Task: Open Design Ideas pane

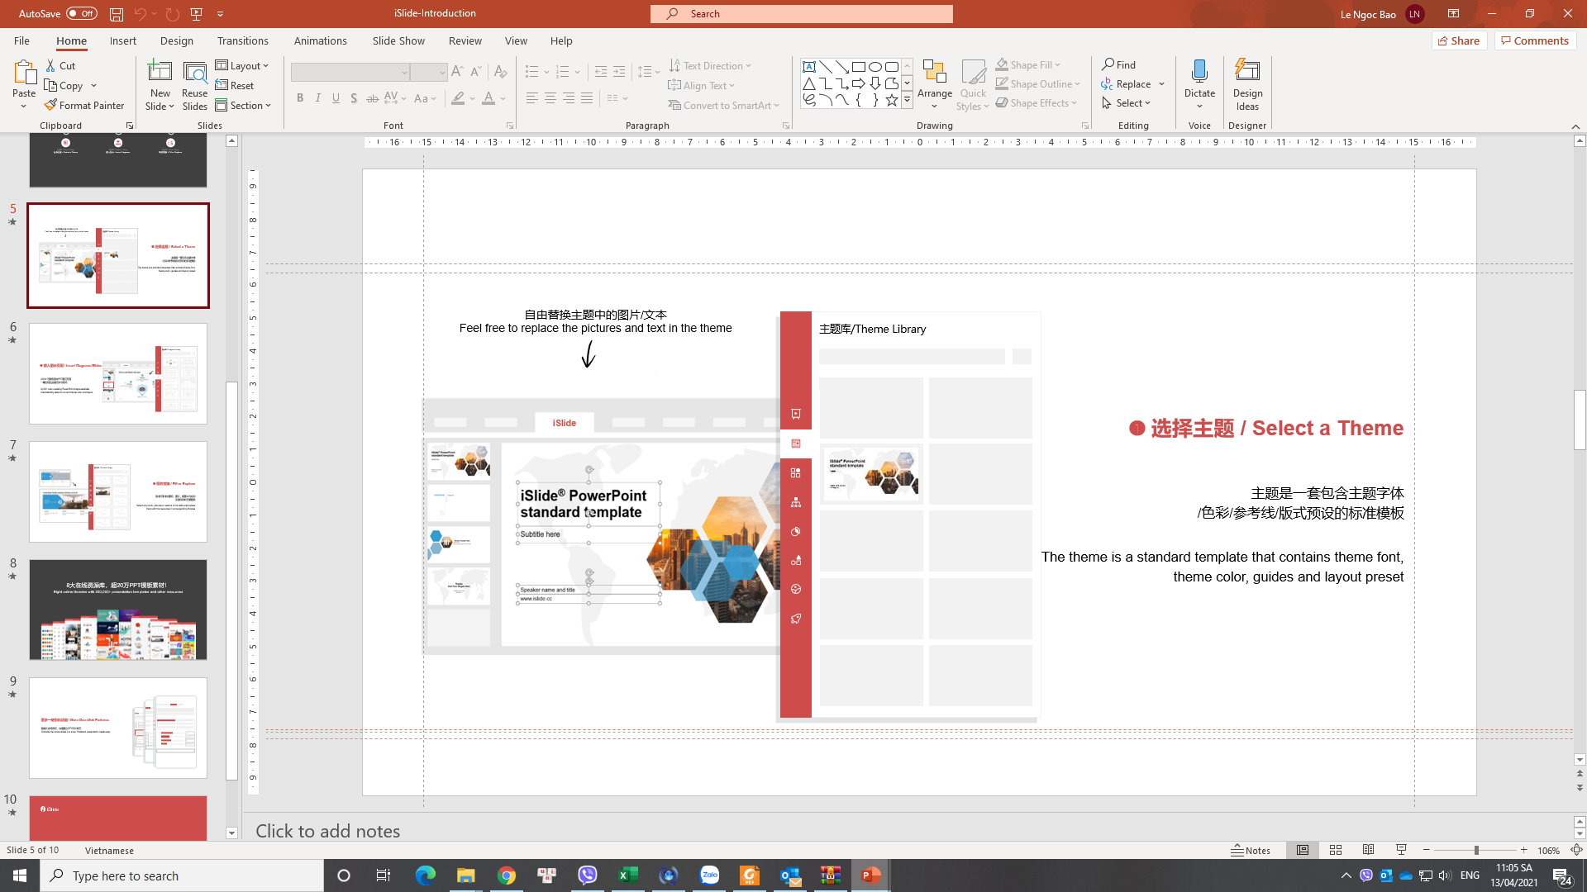Action: 1247,85
